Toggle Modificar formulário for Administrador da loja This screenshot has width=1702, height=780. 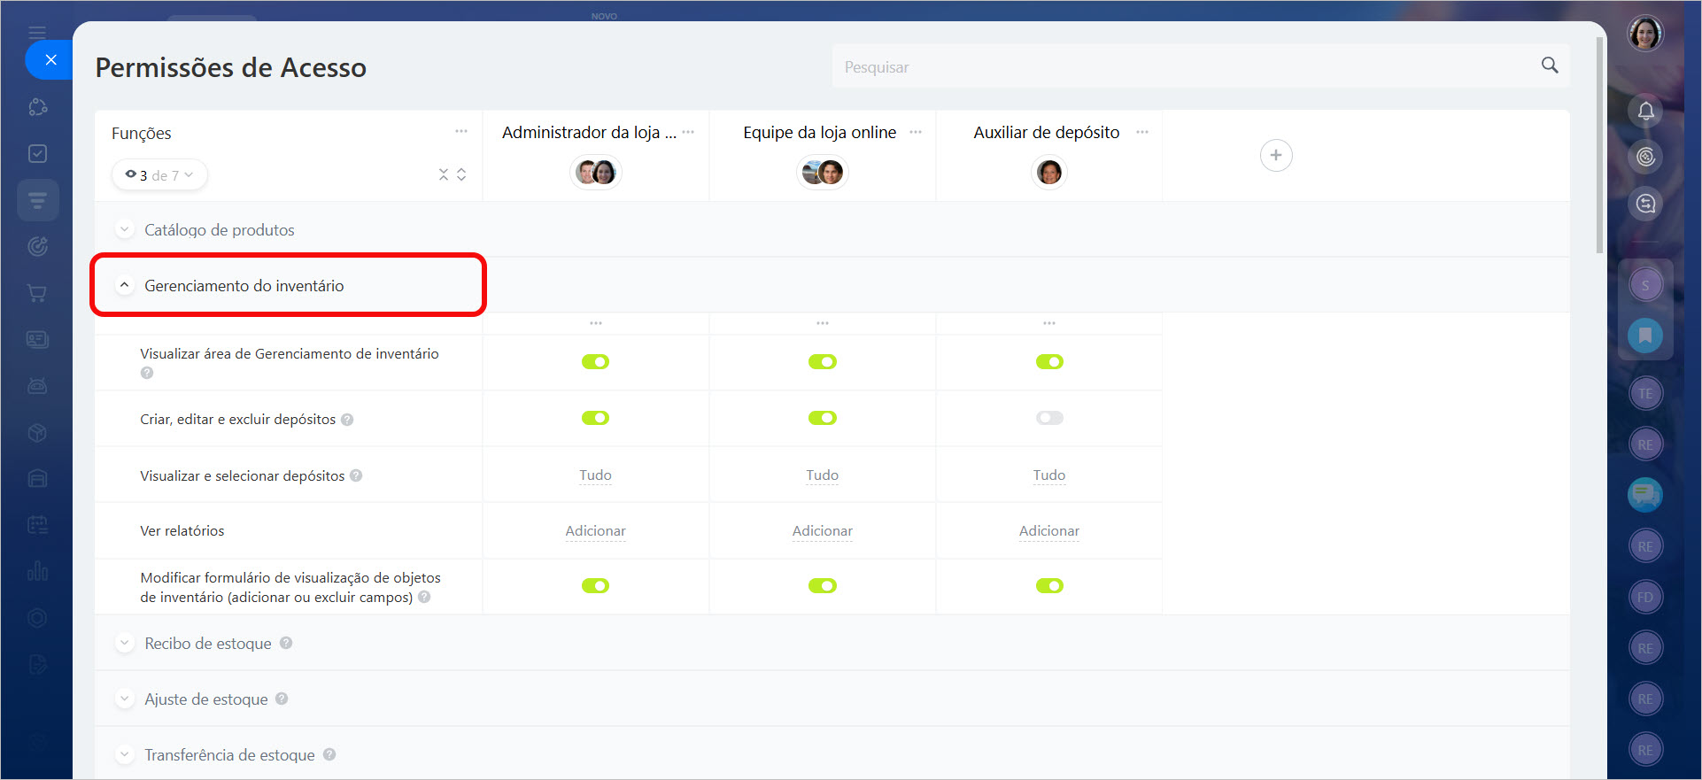tap(595, 585)
